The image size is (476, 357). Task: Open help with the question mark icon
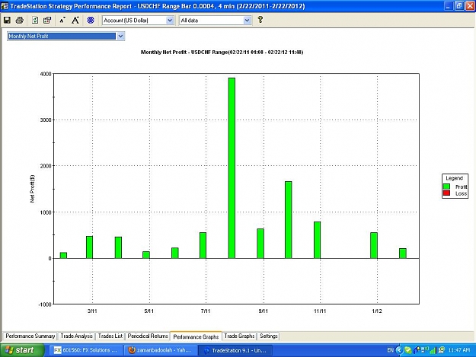coord(260,20)
